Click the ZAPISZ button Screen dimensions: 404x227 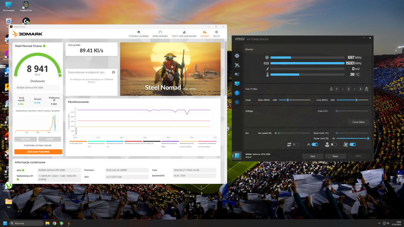[x=50, y=139]
